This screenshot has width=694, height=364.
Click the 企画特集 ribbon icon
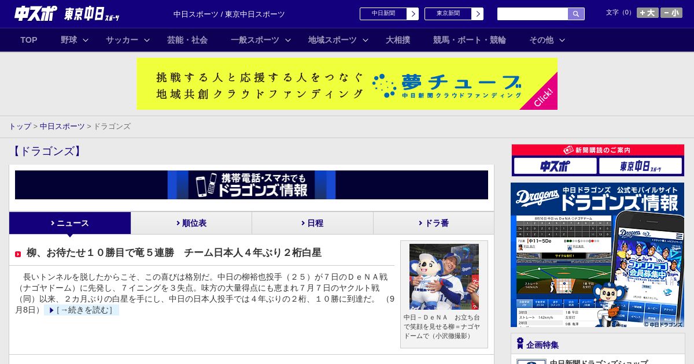tap(520, 344)
